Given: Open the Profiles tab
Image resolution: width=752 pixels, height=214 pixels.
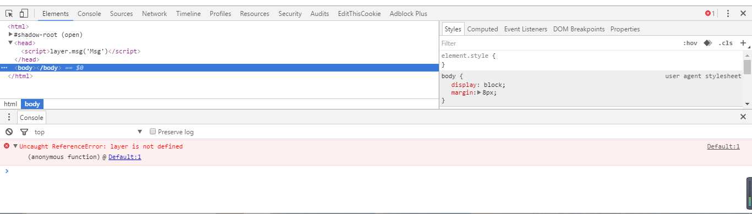Looking at the screenshot, I should click(x=220, y=14).
